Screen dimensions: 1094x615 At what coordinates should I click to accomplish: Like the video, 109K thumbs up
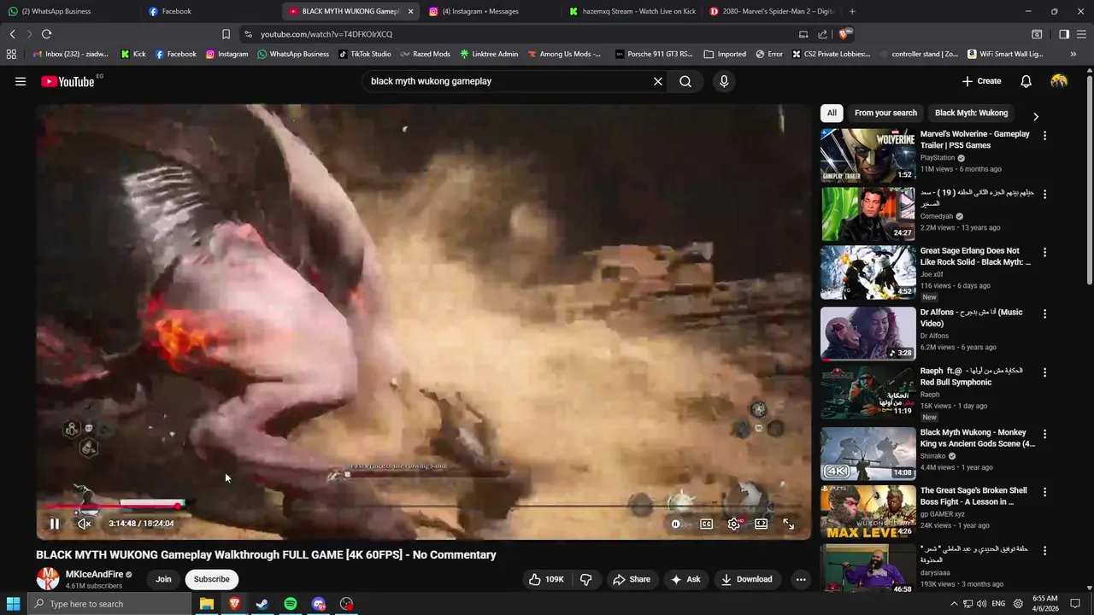coord(546,579)
